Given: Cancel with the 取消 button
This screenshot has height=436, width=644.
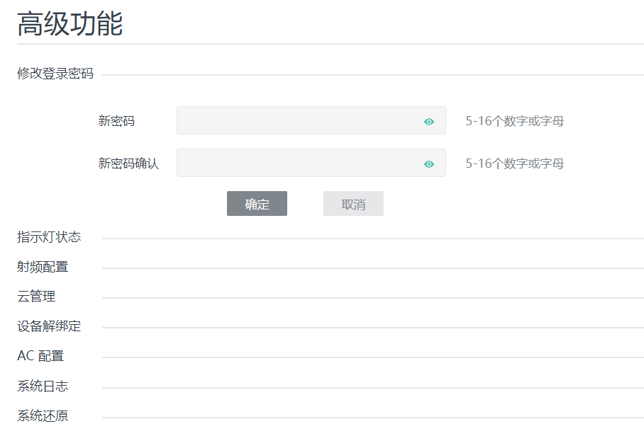Looking at the screenshot, I should (353, 204).
